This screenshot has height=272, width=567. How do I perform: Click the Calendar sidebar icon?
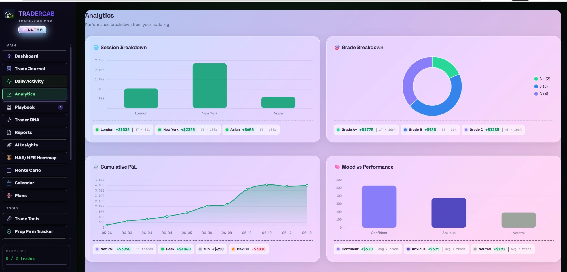[9, 183]
